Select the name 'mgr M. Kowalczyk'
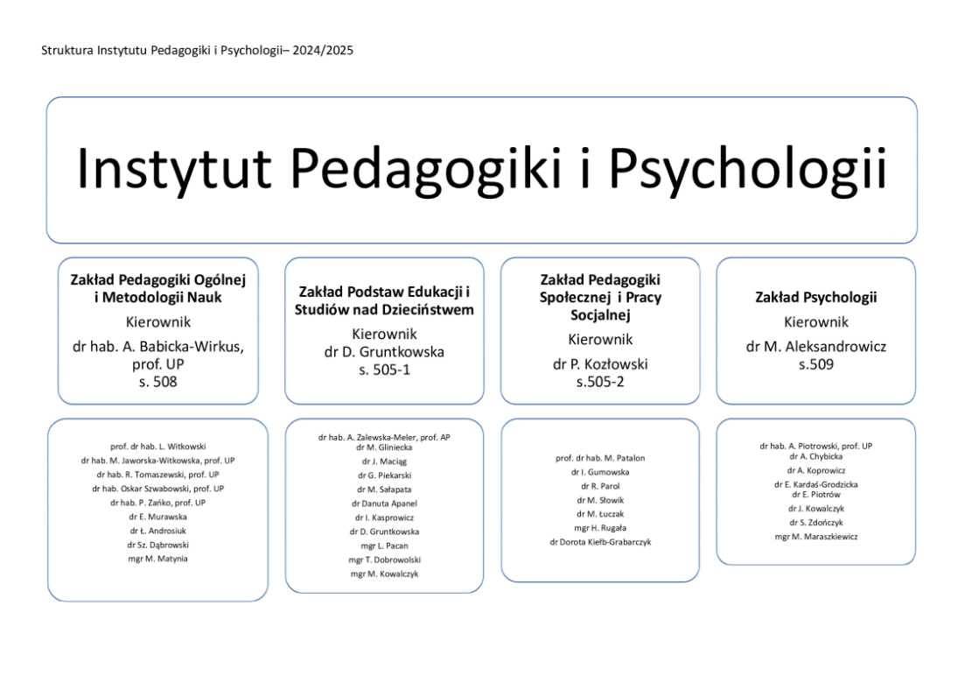Screen dimensions: 965x683 [384, 574]
